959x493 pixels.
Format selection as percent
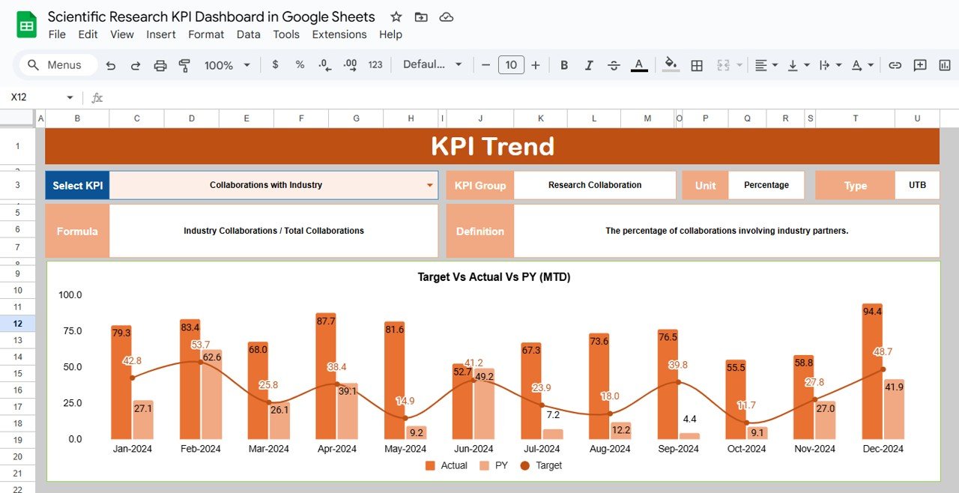(x=299, y=65)
